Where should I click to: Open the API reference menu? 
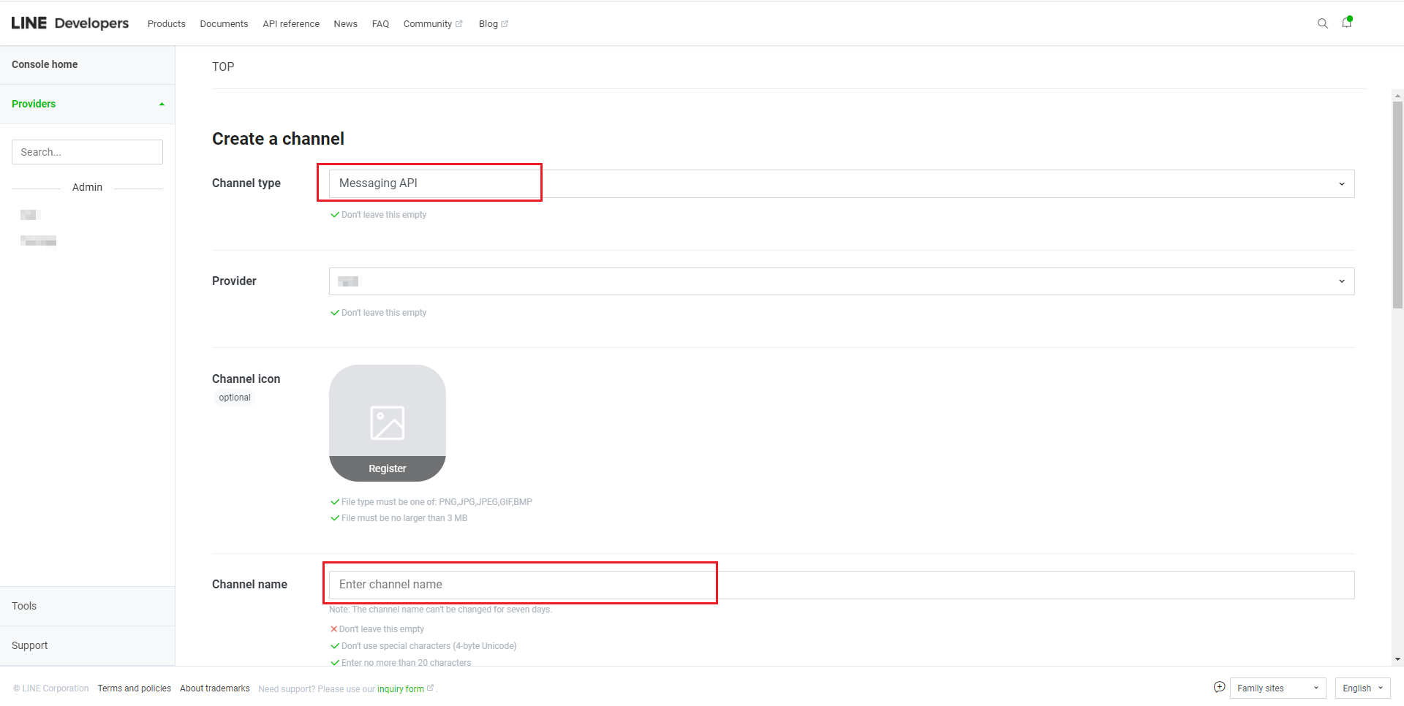click(x=290, y=23)
